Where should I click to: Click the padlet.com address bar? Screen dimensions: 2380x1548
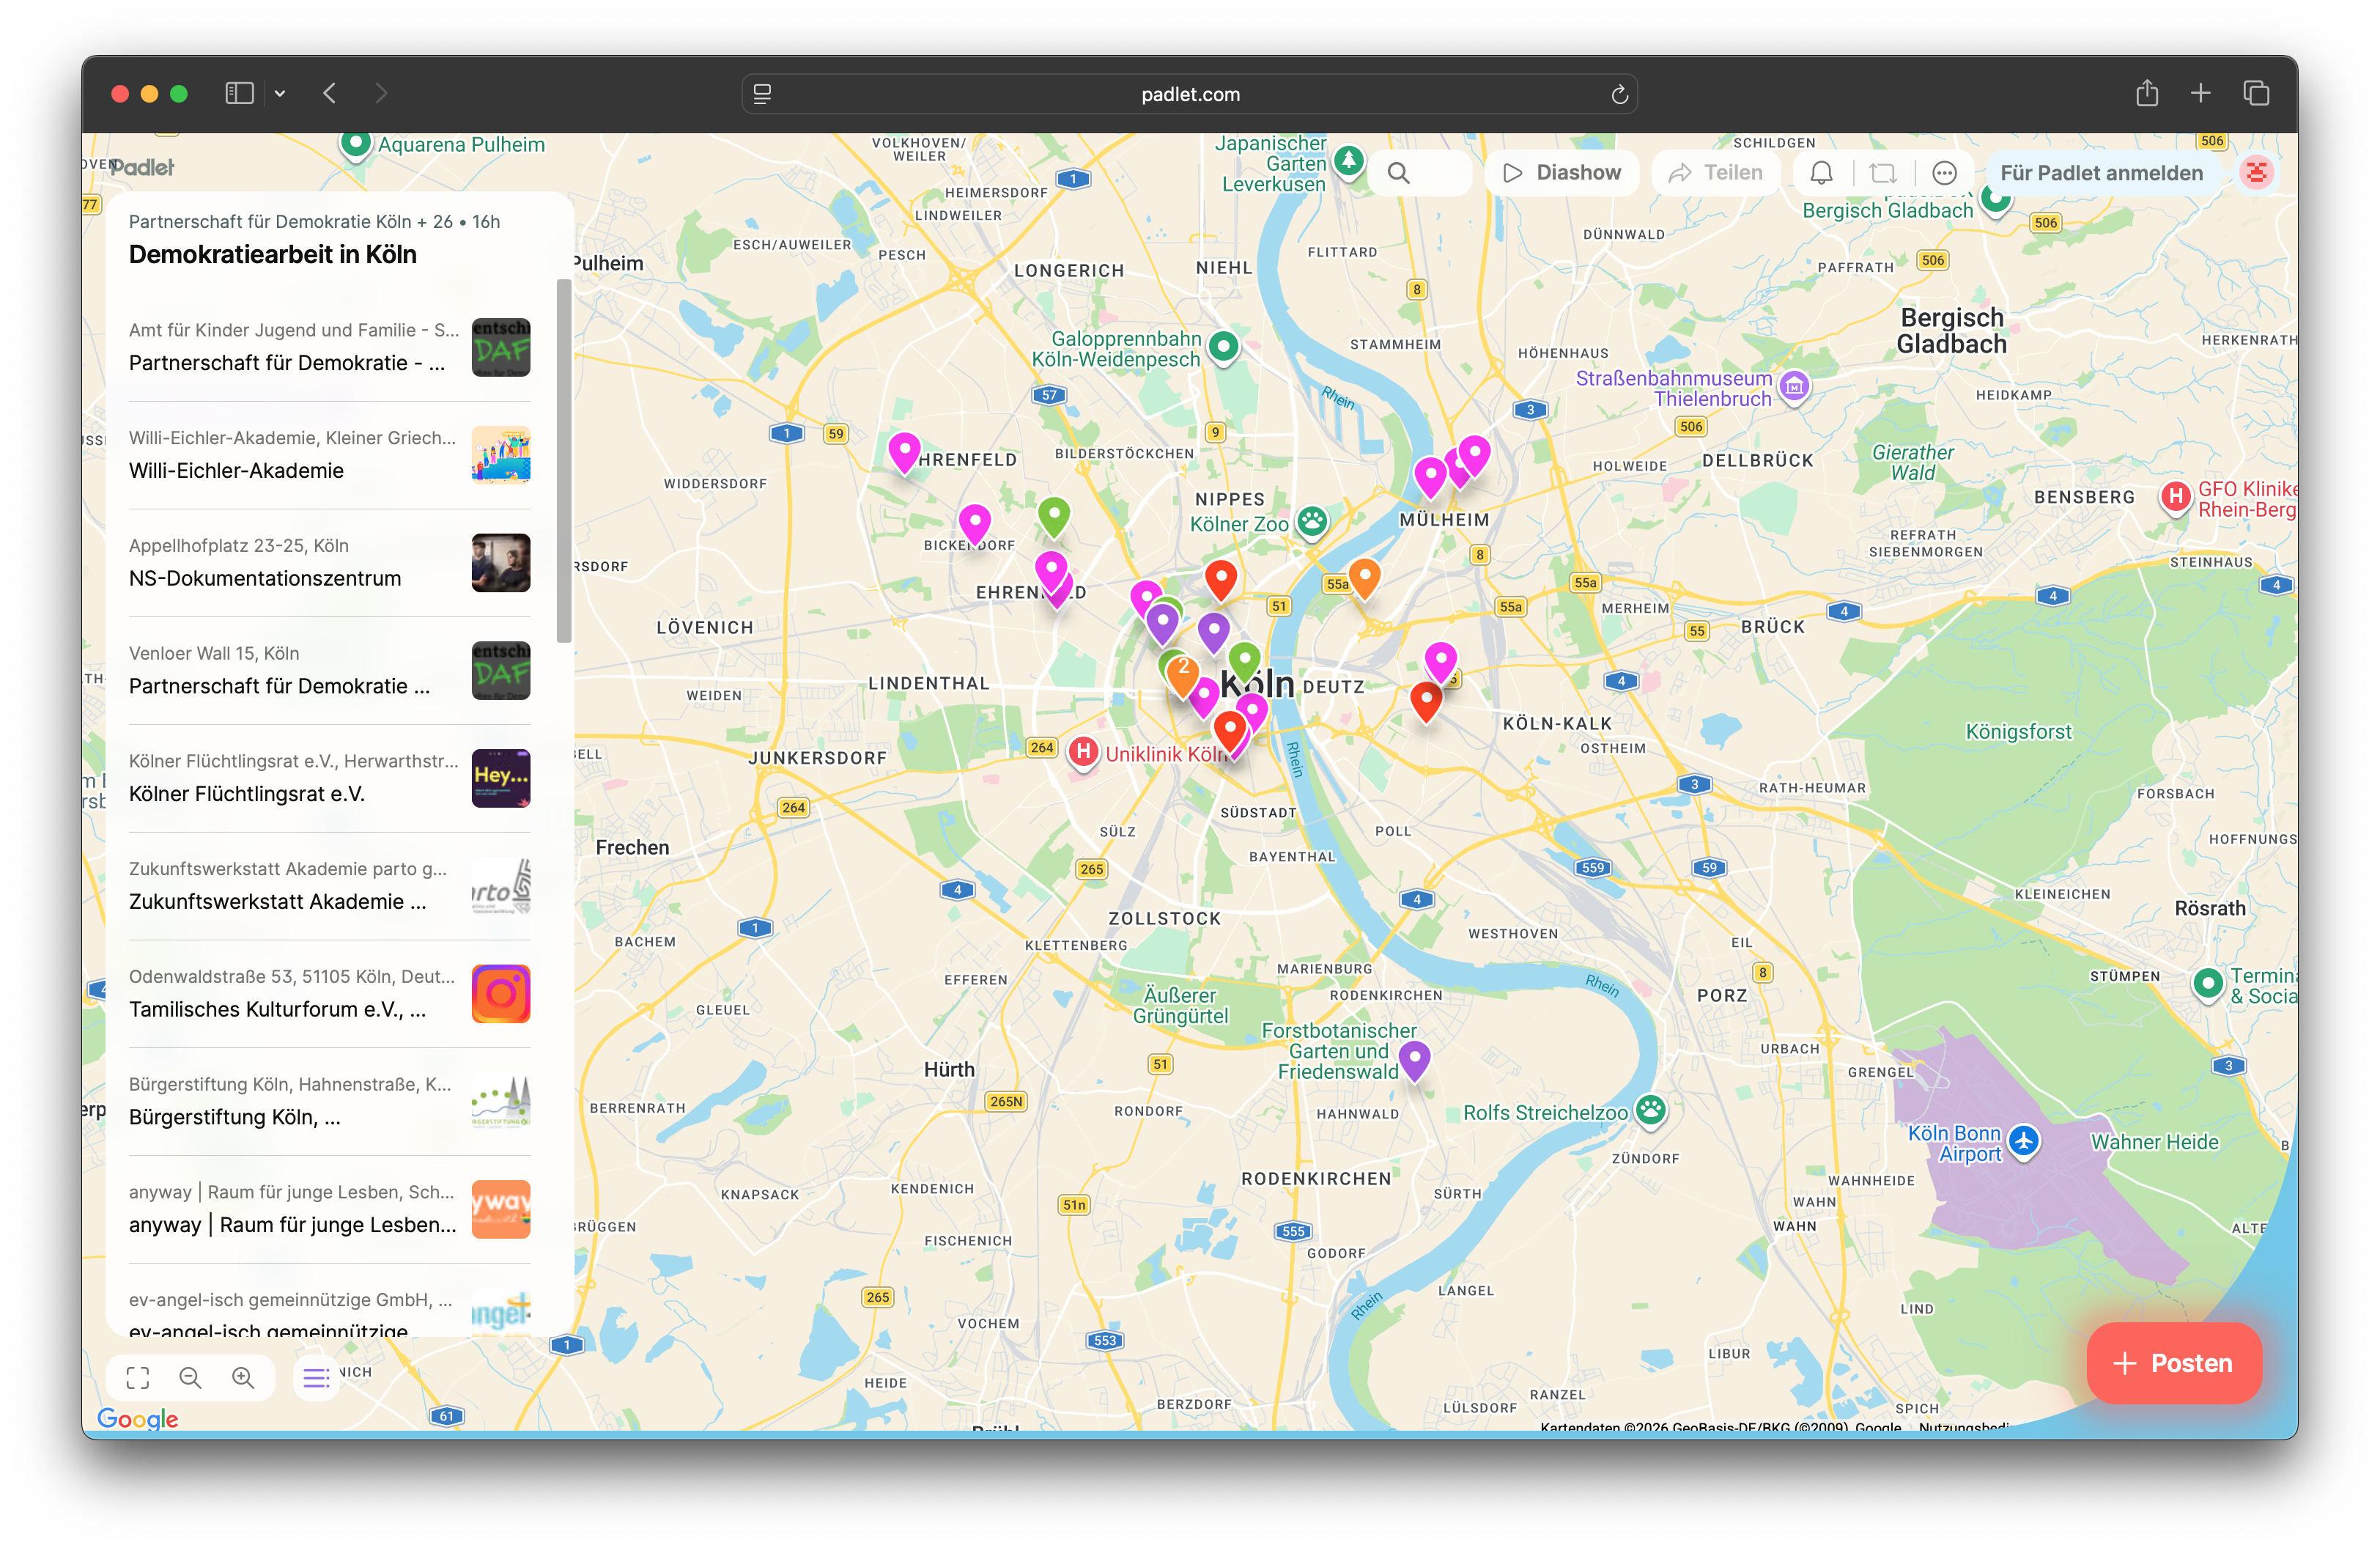[1189, 94]
